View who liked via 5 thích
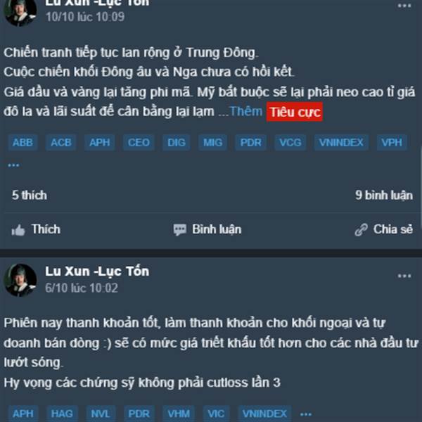 tap(30, 196)
